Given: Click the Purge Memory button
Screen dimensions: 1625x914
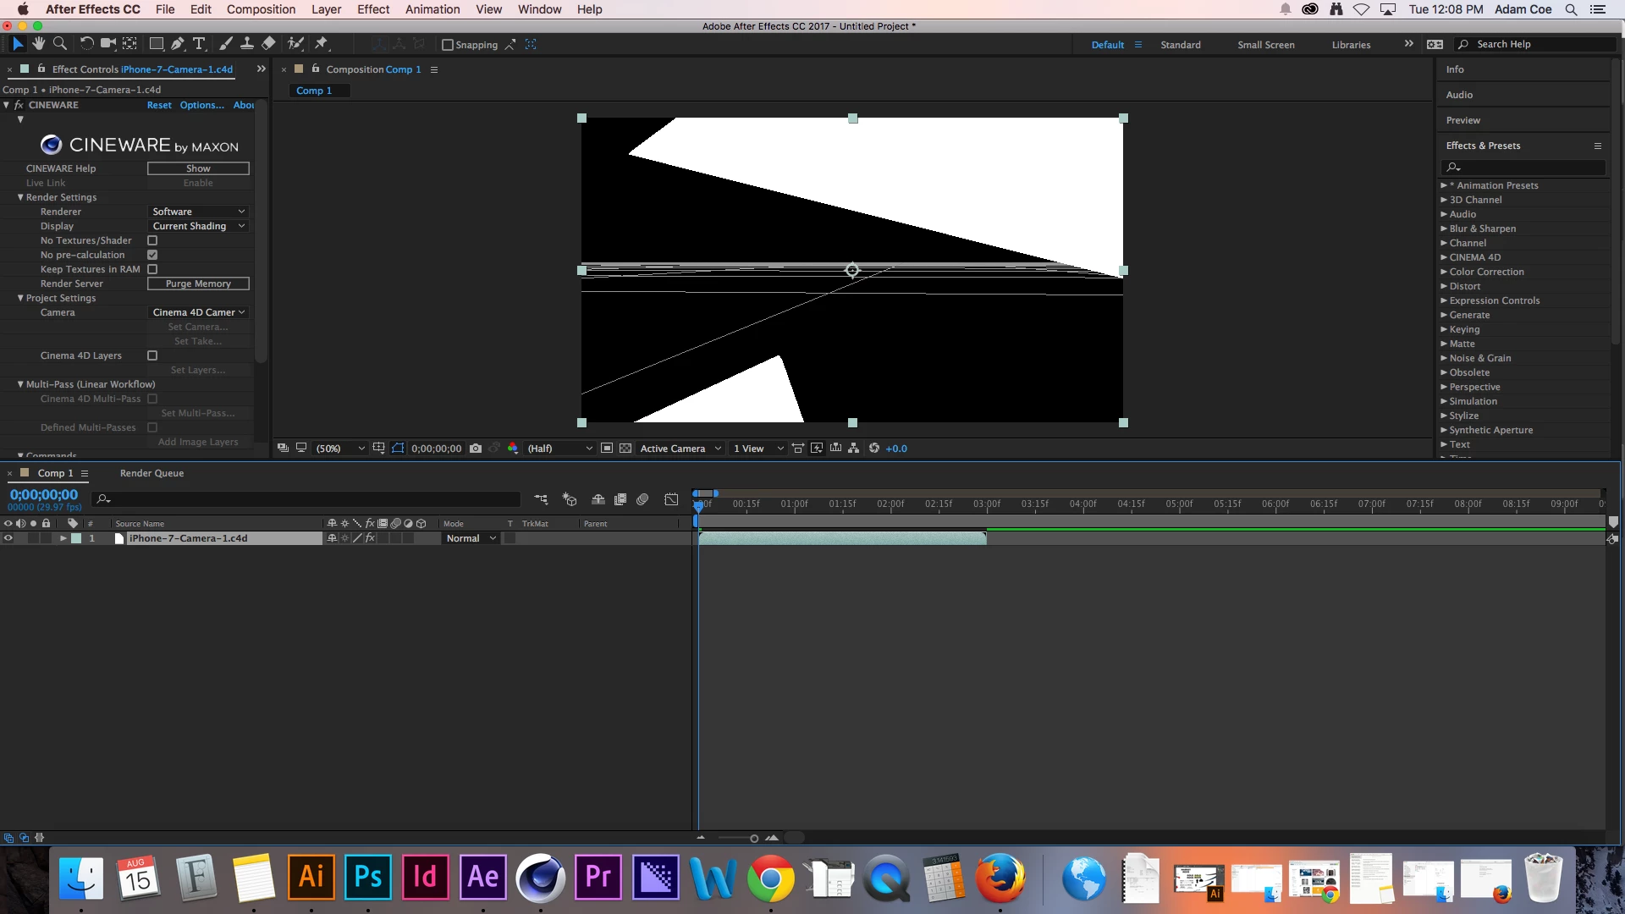Looking at the screenshot, I should [x=198, y=284].
